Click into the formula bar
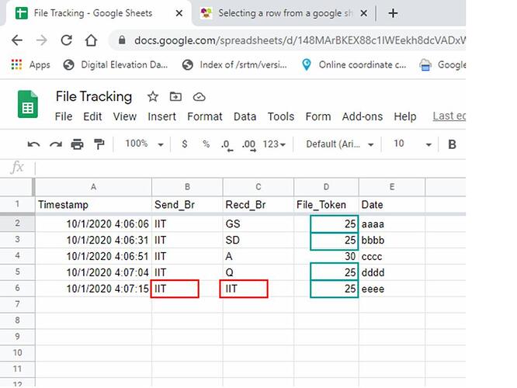This screenshot has width=517, height=388. [x=248, y=168]
